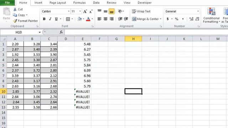Click Merge & Center

145,19
